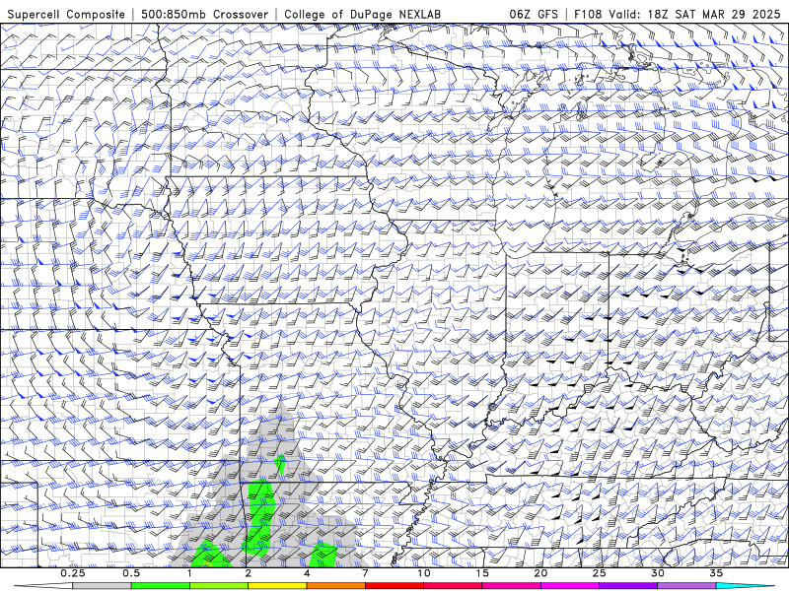Viewport: 789px width, 591px height.
Task: Click legend value 25
Action: click(x=599, y=573)
